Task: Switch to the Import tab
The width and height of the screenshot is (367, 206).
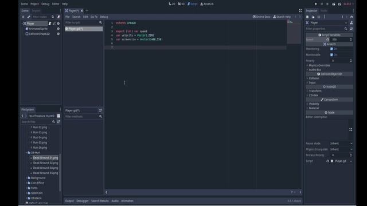Action: pos(36,11)
